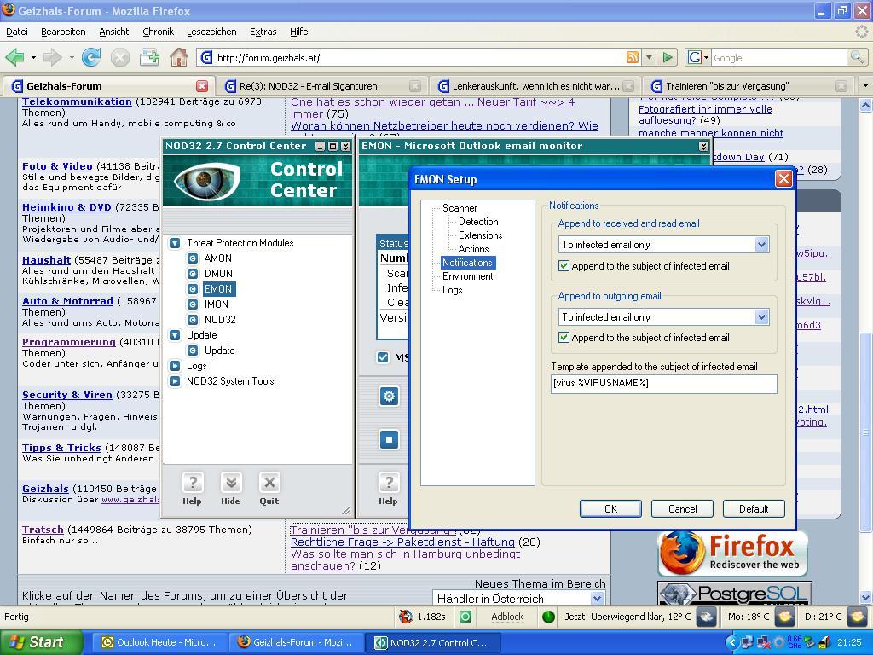Click the NOD32 scanner module icon
This screenshot has width=873, height=655.
(193, 320)
